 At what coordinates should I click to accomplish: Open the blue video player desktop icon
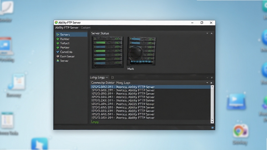[x=236, y=102]
